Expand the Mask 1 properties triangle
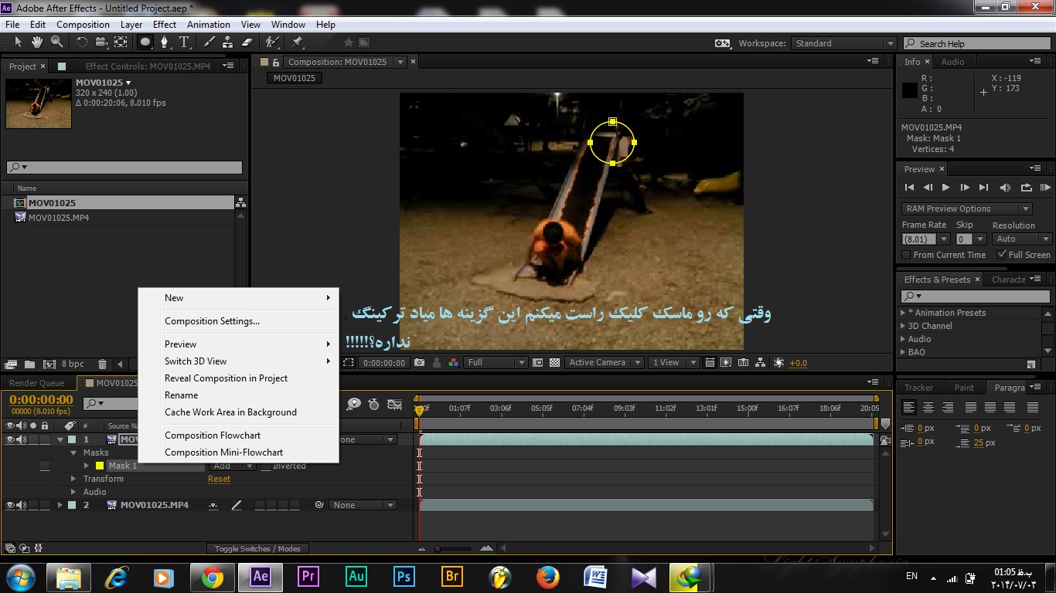 point(87,466)
